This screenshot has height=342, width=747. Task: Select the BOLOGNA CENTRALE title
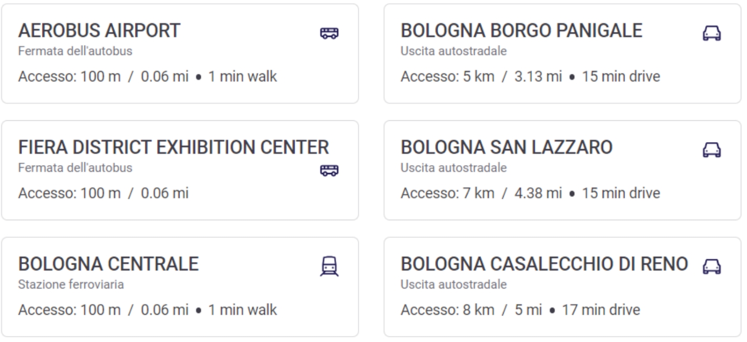coord(108,264)
